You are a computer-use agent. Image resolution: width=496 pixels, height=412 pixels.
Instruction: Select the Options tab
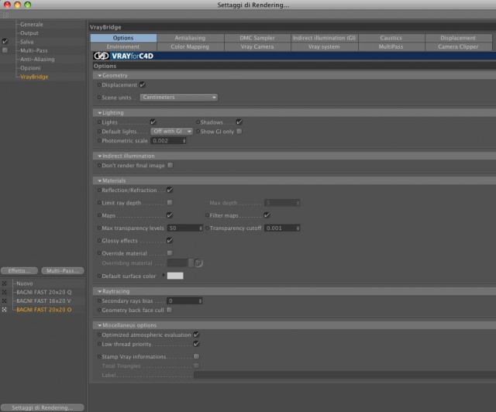click(x=123, y=38)
